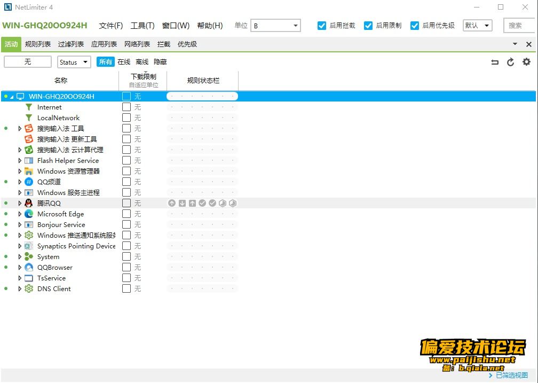This screenshot has width=538, height=383.
Task: Click the Bonjour Service icon
Action: pos(29,225)
